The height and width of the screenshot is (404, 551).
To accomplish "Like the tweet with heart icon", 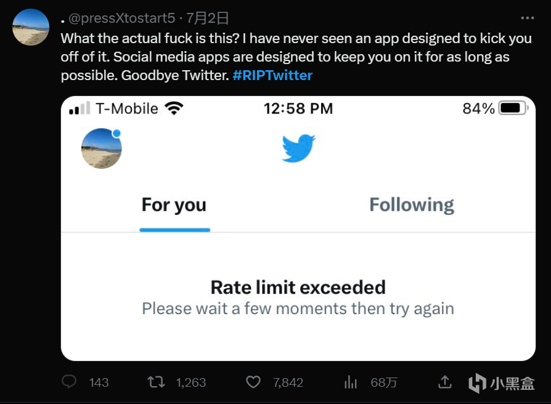I will (x=253, y=382).
